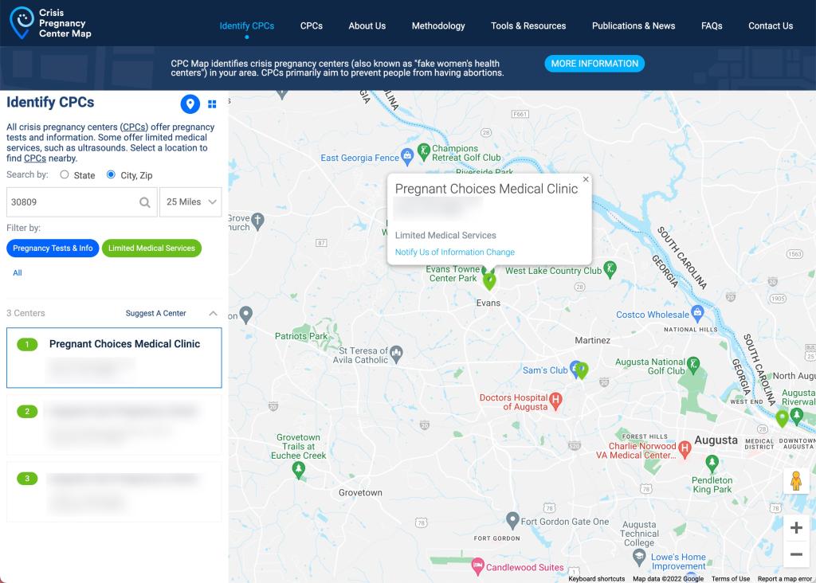Click the Crisis Pregnancy Center Map logo
The image size is (816, 583).
point(51,24)
